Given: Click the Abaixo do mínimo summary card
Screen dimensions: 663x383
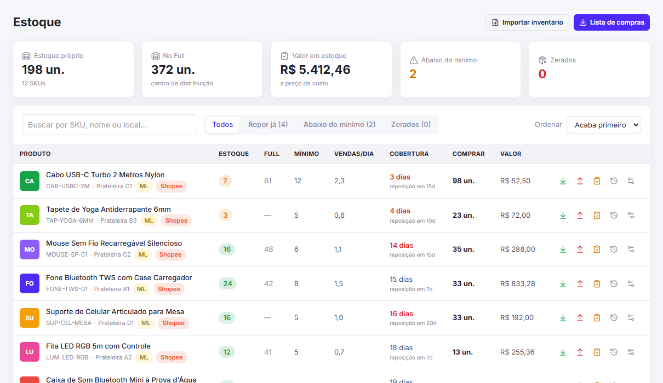Looking at the screenshot, I should (460, 69).
